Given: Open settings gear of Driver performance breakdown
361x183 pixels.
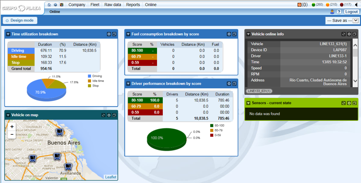Looking at the screenshot, I should (229, 83).
